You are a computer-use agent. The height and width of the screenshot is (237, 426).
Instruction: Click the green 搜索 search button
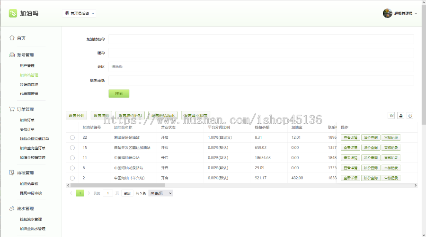click(x=119, y=93)
